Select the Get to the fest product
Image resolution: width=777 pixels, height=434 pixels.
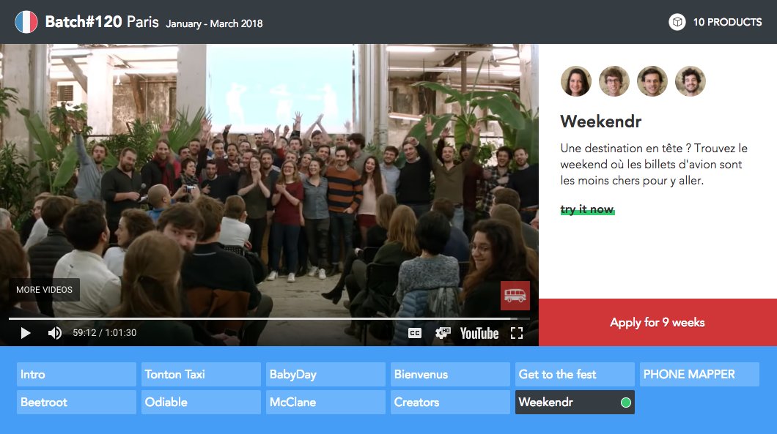(575, 374)
